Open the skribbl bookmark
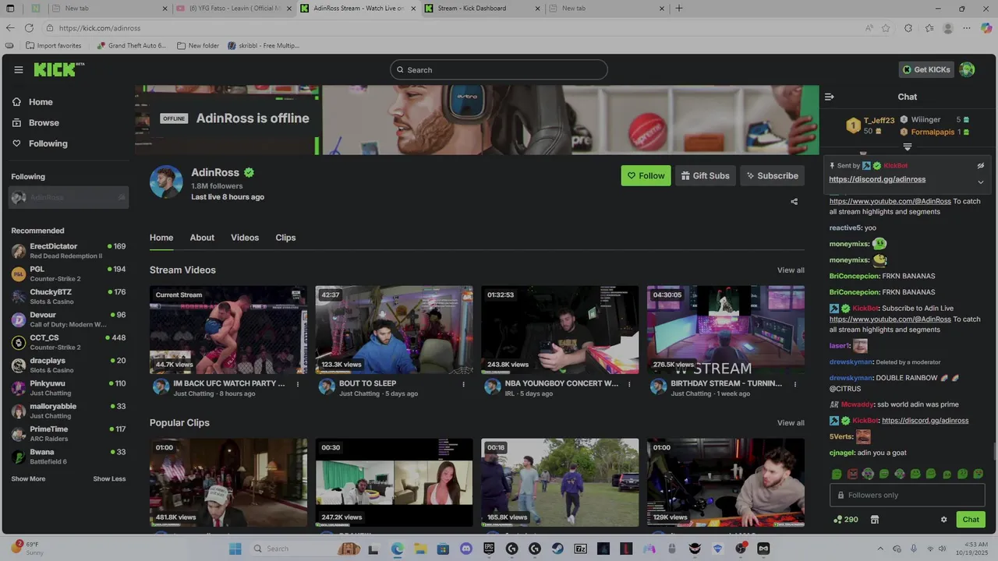Screen dimensions: 998x561 [x=263, y=45]
